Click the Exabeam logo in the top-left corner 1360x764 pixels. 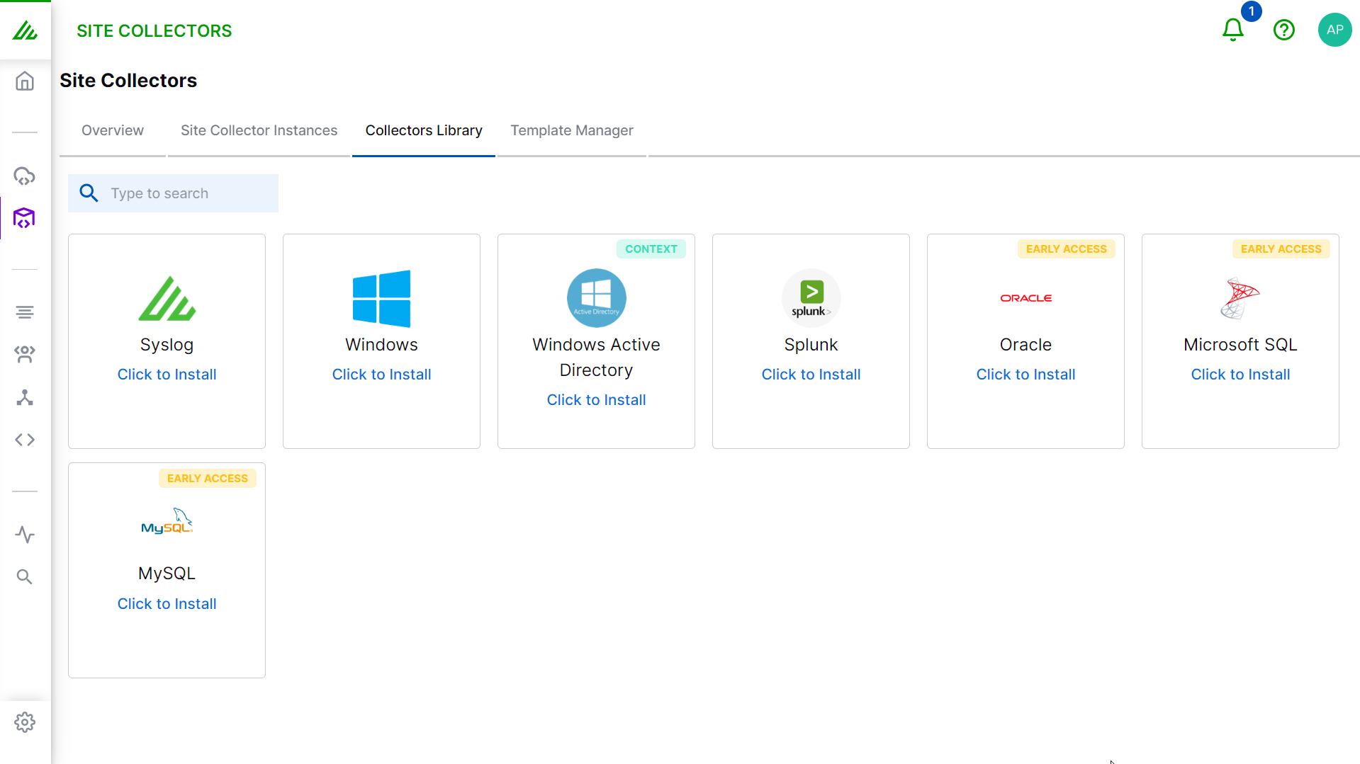click(25, 30)
